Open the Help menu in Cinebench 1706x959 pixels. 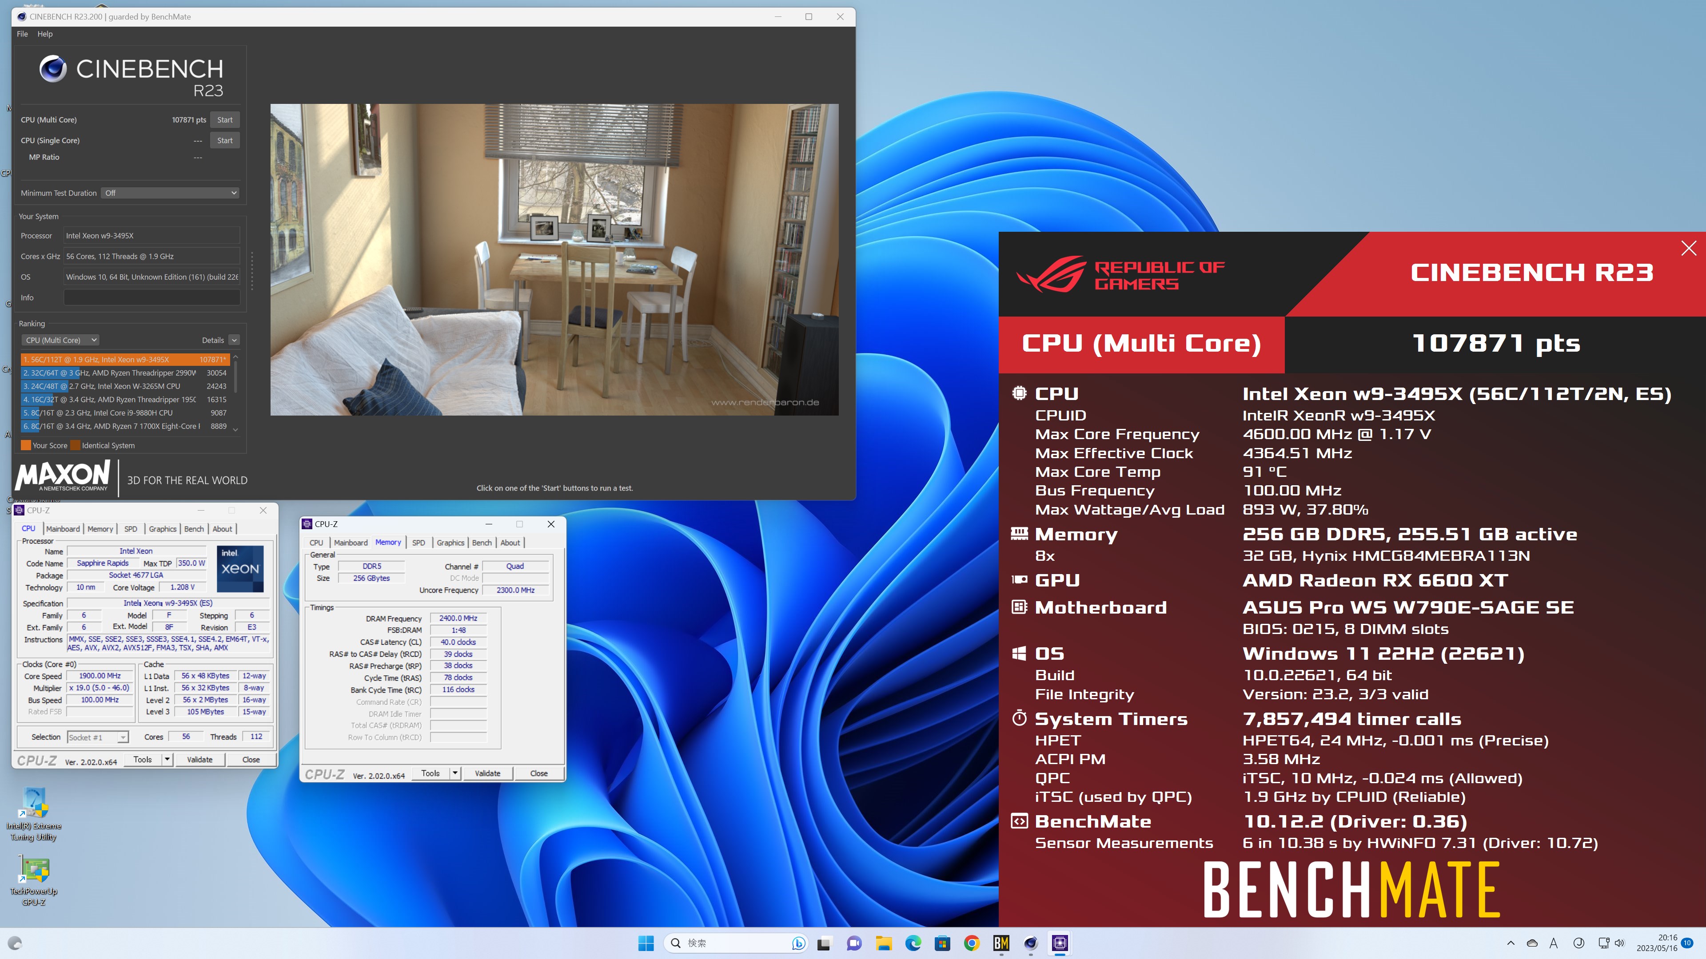(45, 34)
